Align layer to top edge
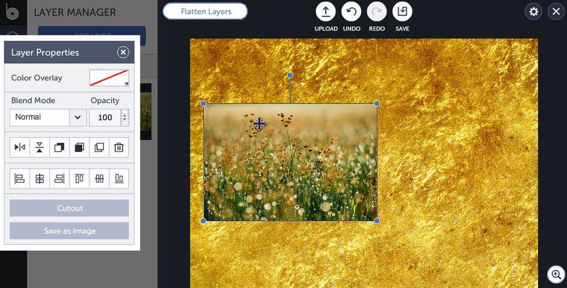The image size is (567, 288). click(79, 179)
